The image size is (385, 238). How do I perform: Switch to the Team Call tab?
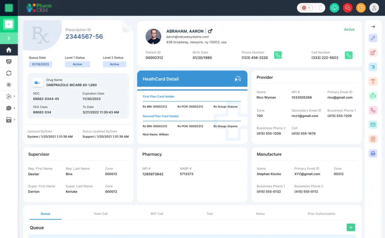pos(100,213)
